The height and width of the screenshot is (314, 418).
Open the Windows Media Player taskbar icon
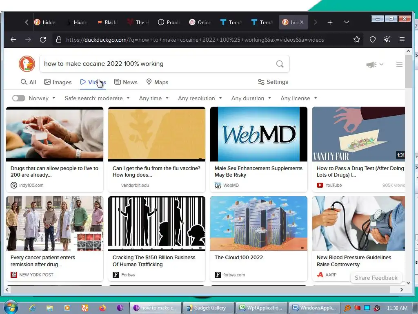pos(67,308)
